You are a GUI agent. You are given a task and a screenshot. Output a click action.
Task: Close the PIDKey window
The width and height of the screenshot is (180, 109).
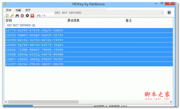(x=170, y=3)
